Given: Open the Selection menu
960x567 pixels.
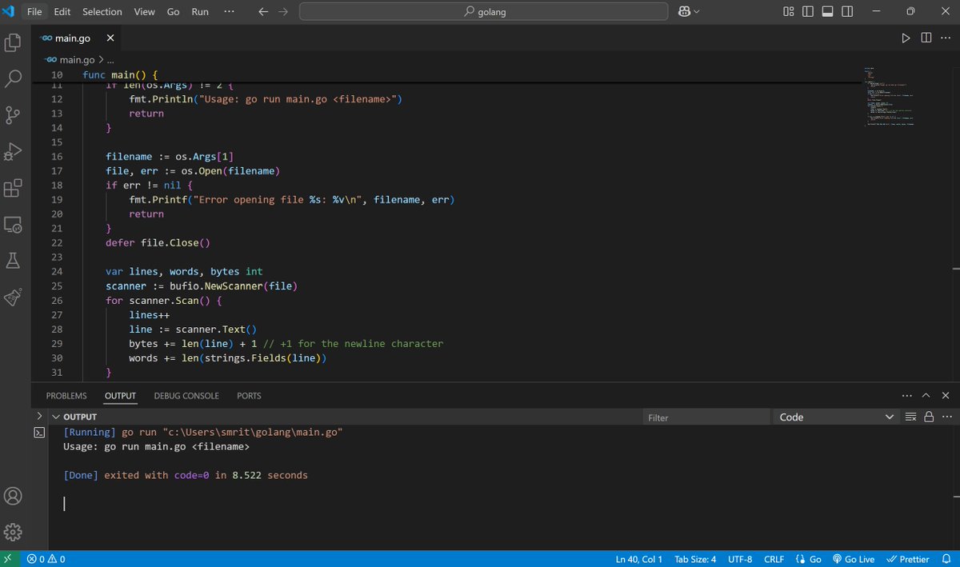Looking at the screenshot, I should click(x=102, y=11).
